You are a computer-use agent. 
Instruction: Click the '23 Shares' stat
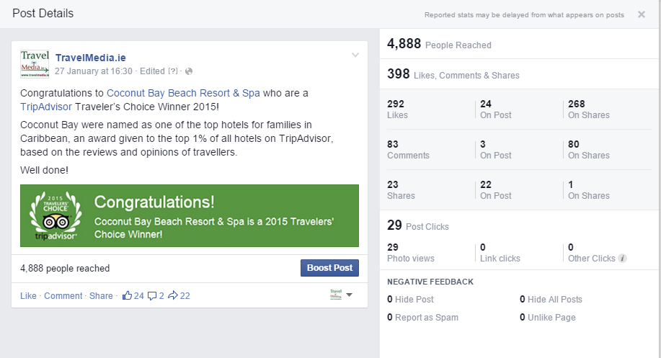401,190
